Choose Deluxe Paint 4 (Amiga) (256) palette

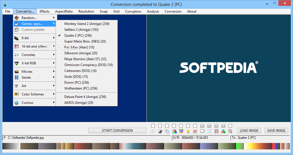pyautogui.click(x=87, y=97)
